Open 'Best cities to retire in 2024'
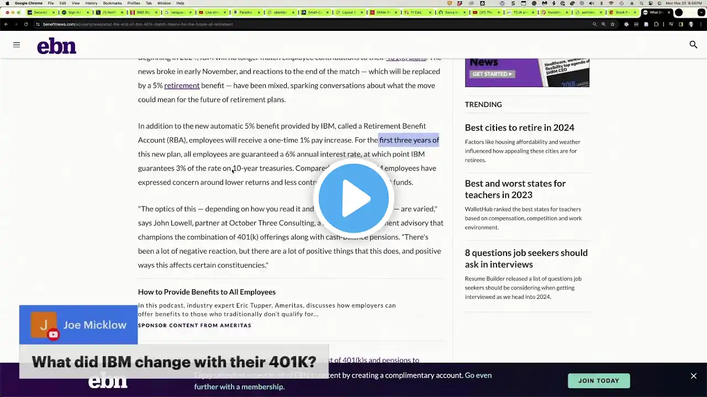 click(x=520, y=127)
